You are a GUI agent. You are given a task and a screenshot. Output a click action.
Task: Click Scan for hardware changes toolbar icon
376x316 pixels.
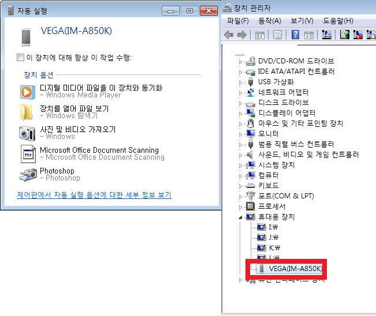tap(326, 35)
